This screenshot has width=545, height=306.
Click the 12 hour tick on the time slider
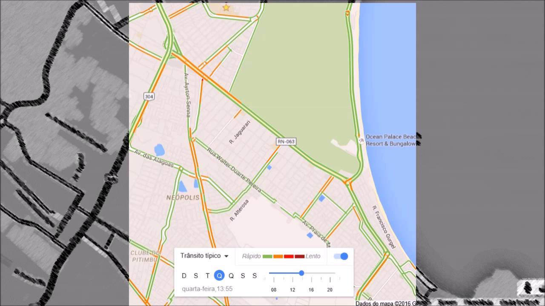(293, 280)
